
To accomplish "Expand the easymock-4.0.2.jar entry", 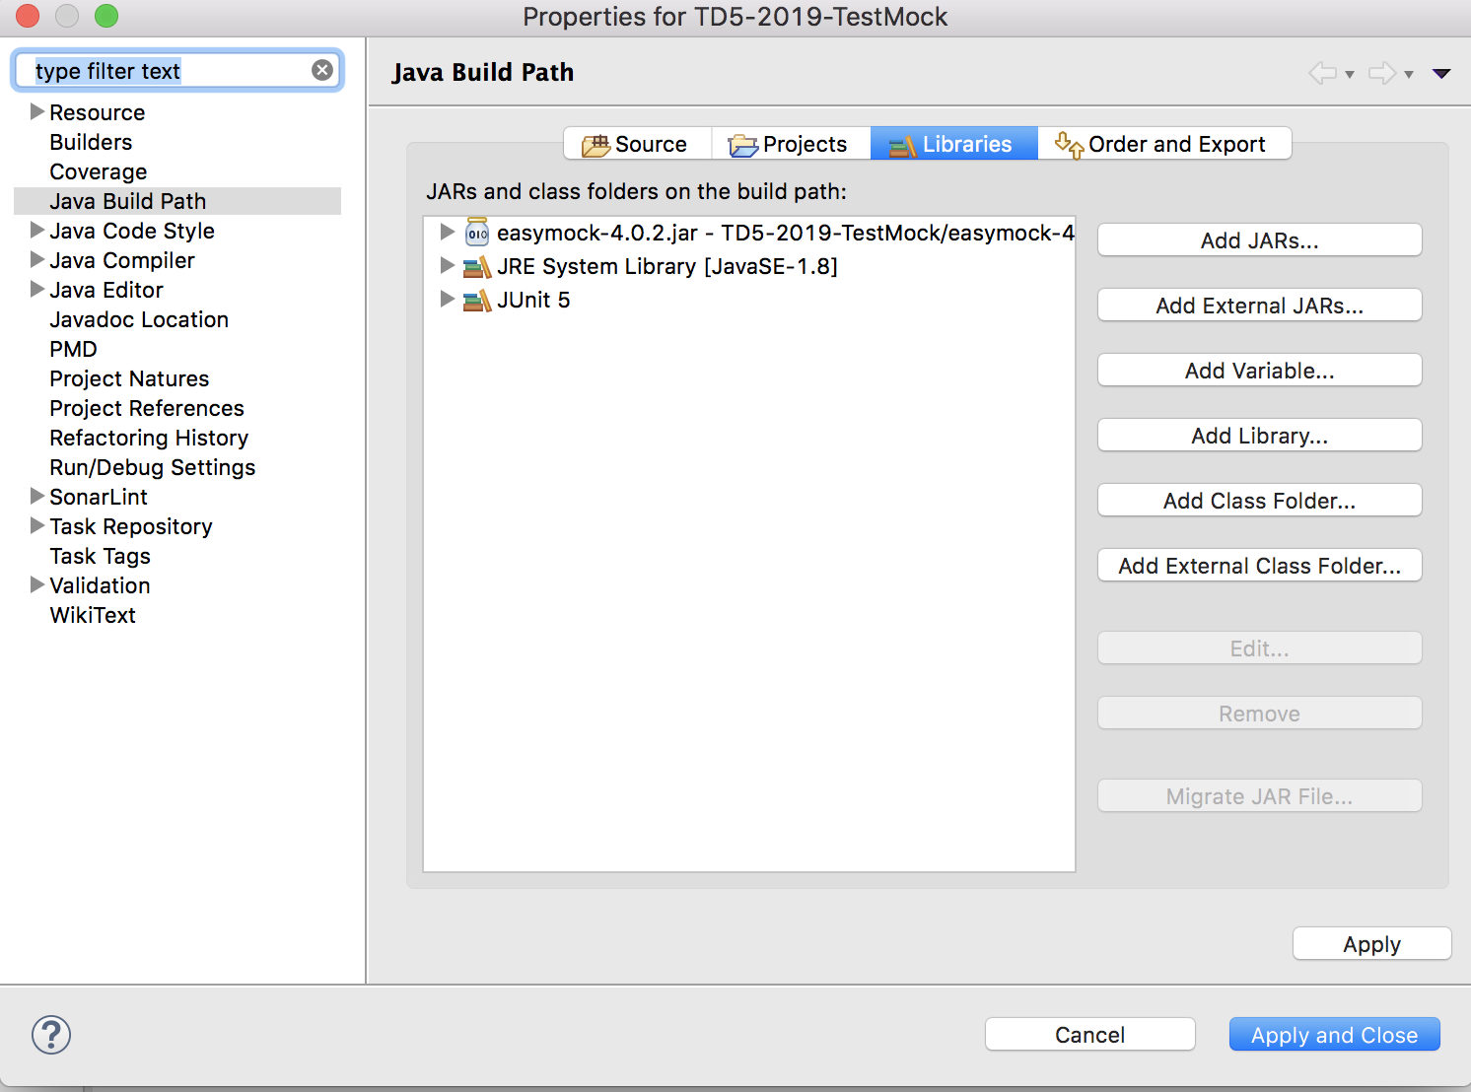I will tap(447, 232).
